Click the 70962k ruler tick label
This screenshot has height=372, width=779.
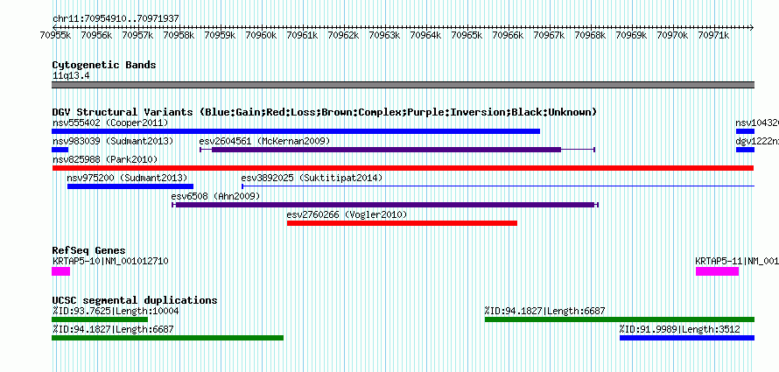click(x=343, y=35)
